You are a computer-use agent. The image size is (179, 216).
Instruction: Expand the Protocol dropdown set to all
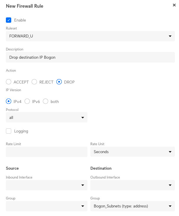click(x=46, y=117)
